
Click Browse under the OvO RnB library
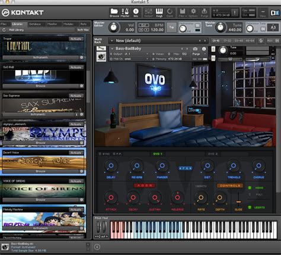pyautogui.click(x=40, y=86)
